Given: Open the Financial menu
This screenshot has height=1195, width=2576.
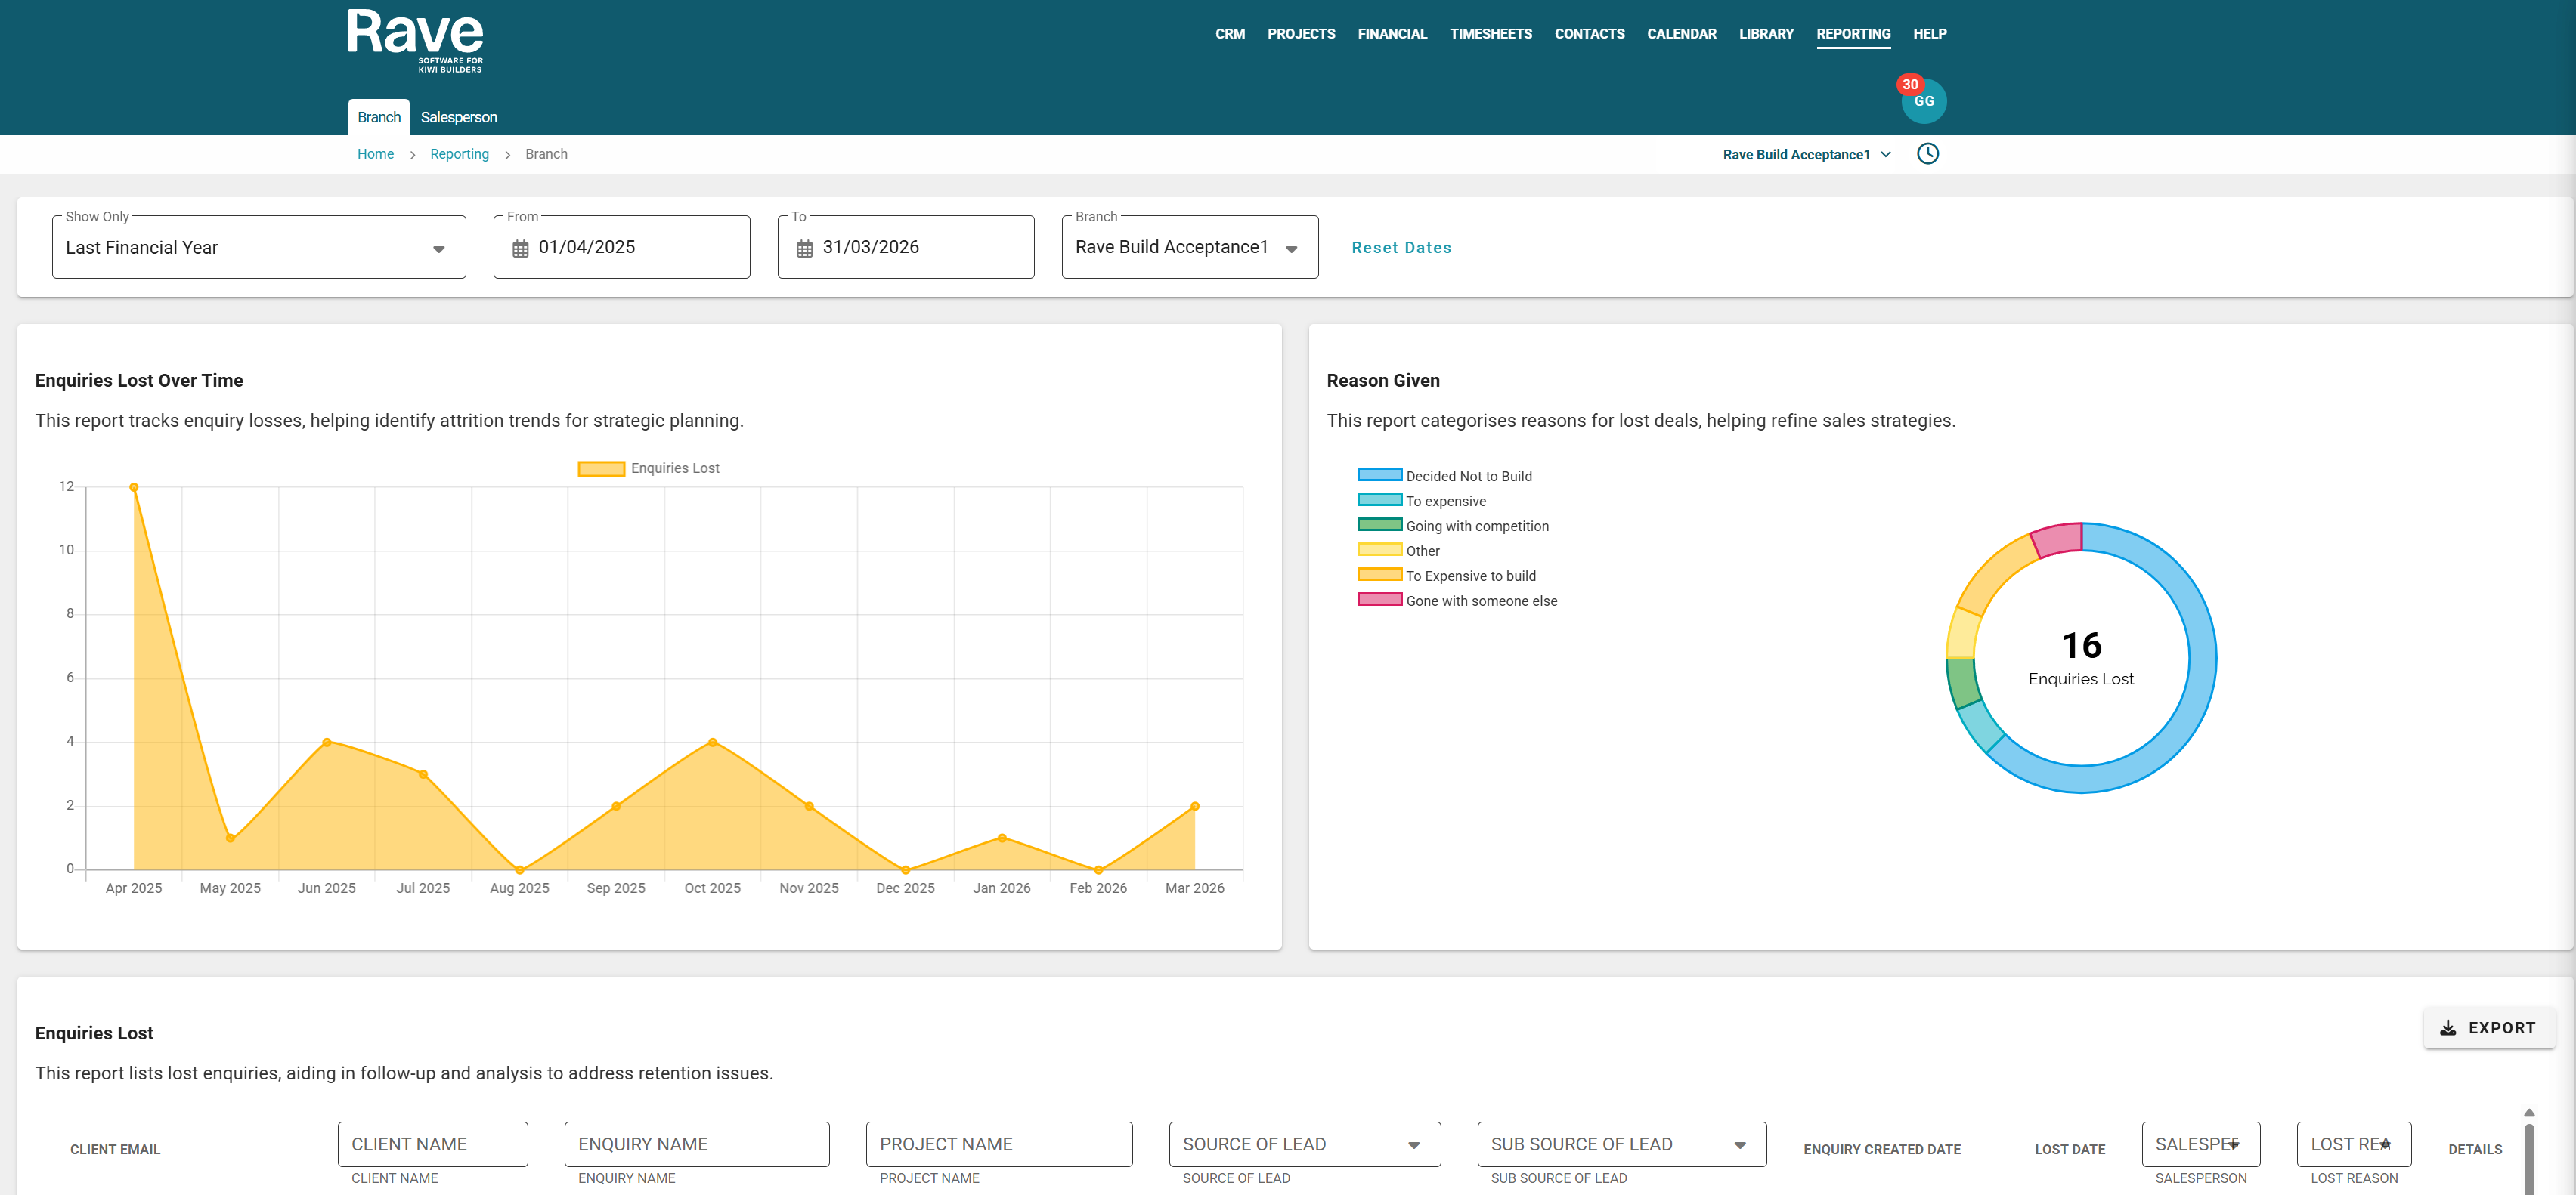Looking at the screenshot, I should click(1392, 34).
